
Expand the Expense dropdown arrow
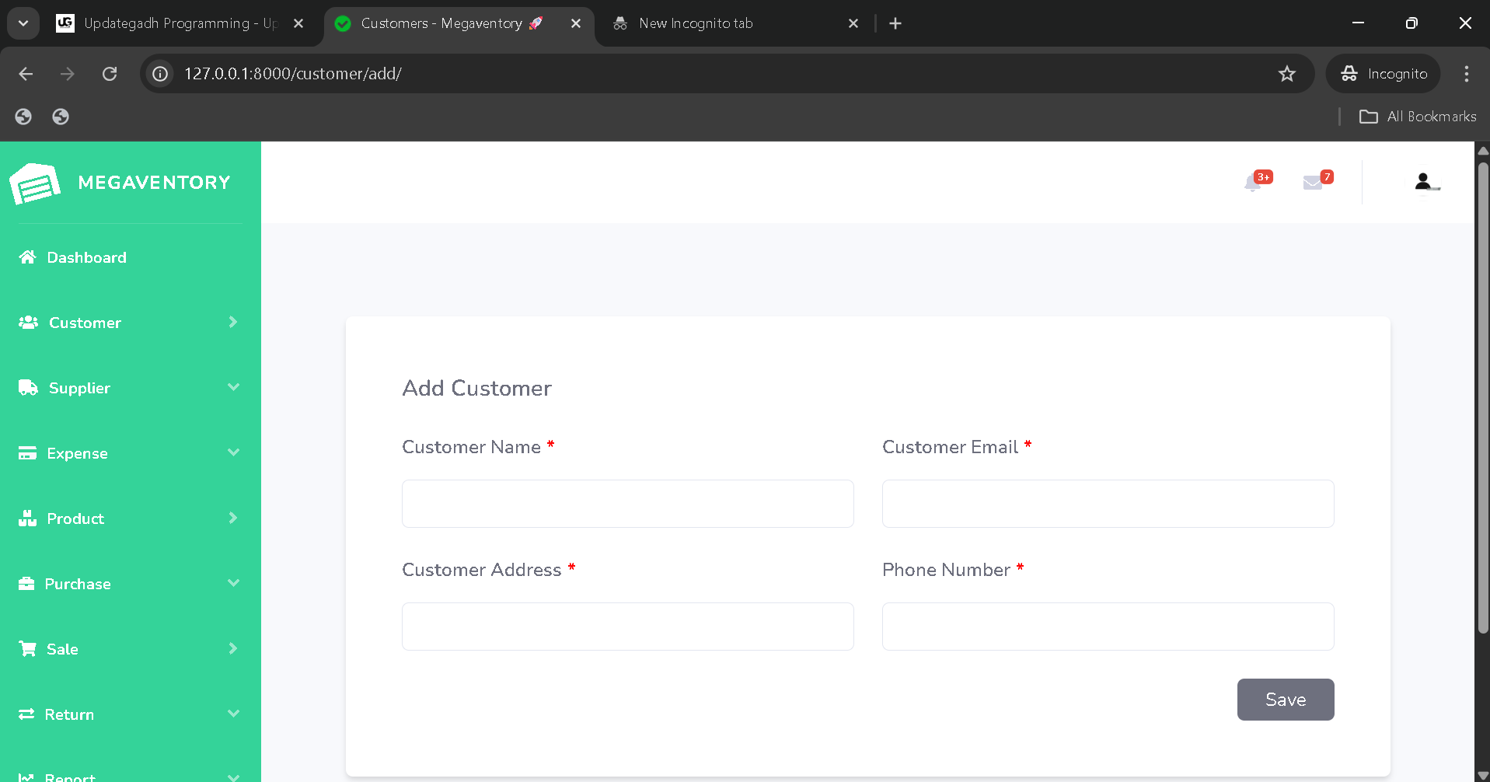pyautogui.click(x=233, y=452)
